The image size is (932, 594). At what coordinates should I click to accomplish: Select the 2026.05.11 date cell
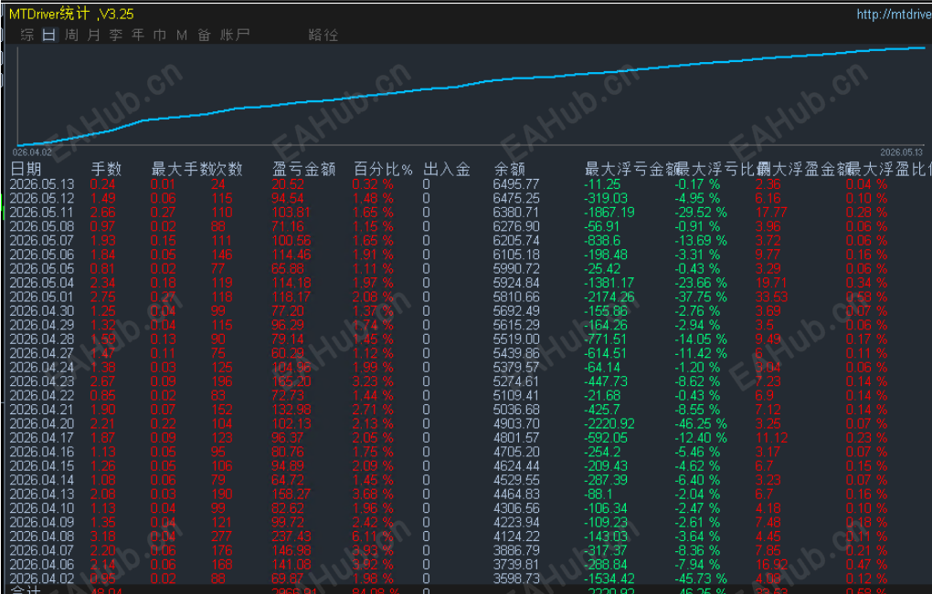(42, 213)
